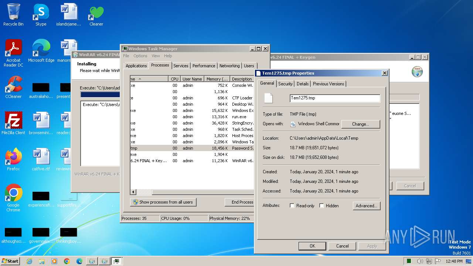Open the browsemini document icon
Viewport: 473px width, 266px height.
41,123
